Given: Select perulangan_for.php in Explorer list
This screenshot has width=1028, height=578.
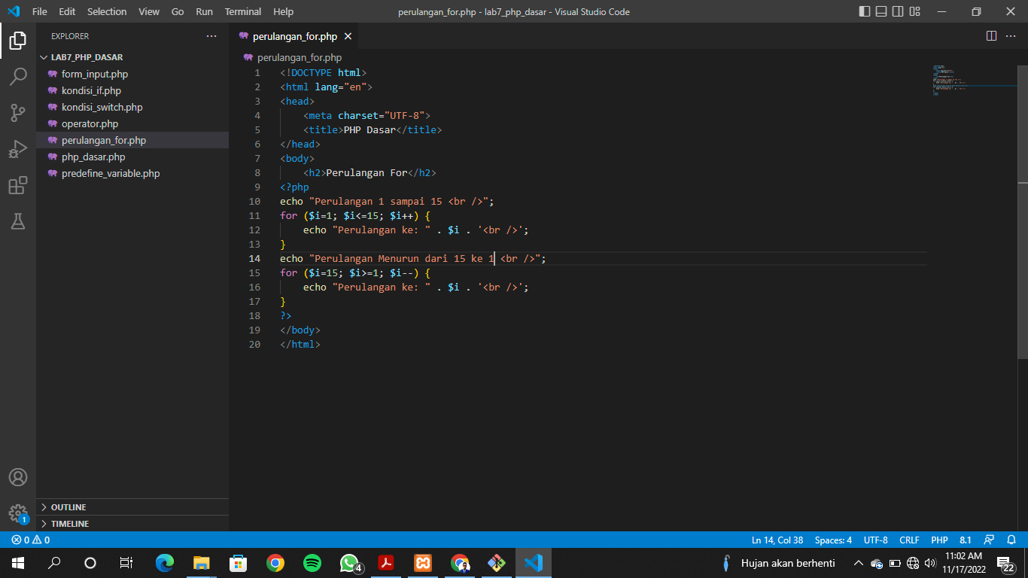Looking at the screenshot, I should tap(132, 140).
